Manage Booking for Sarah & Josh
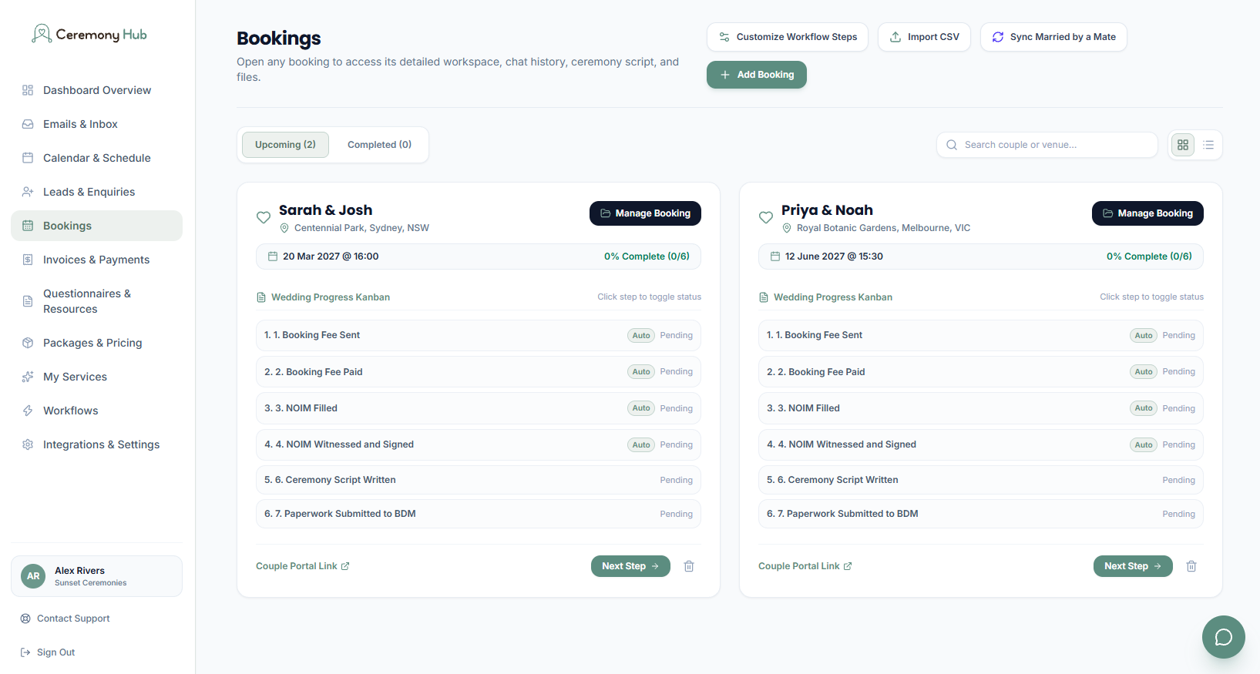Image resolution: width=1260 pixels, height=674 pixels. pyautogui.click(x=645, y=213)
